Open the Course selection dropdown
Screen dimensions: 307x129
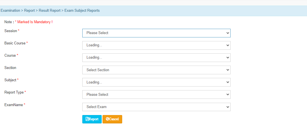pos(156,58)
